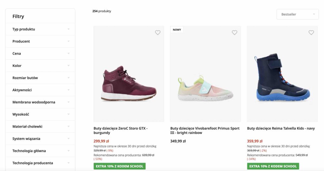The image size is (324, 171).
Task: Click Buty dziecięce Reima Talvella Kids title
Action: 281,129
